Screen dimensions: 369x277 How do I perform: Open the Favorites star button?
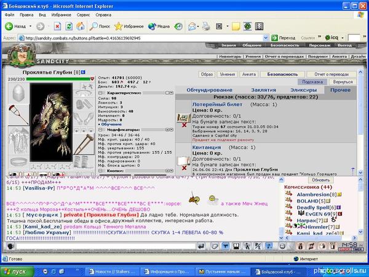(129, 26)
